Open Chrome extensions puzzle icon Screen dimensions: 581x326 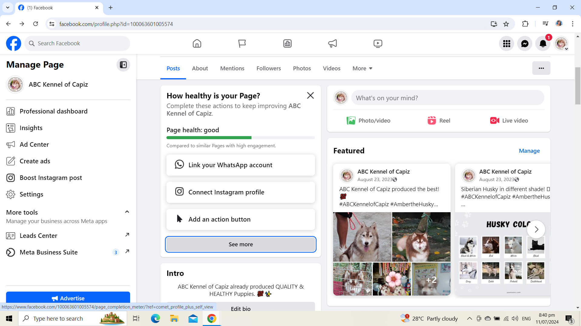[x=525, y=24]
